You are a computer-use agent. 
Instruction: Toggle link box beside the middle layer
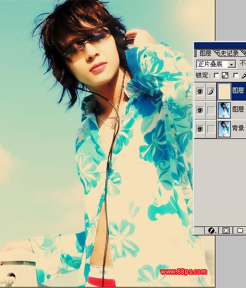[211, 110]
